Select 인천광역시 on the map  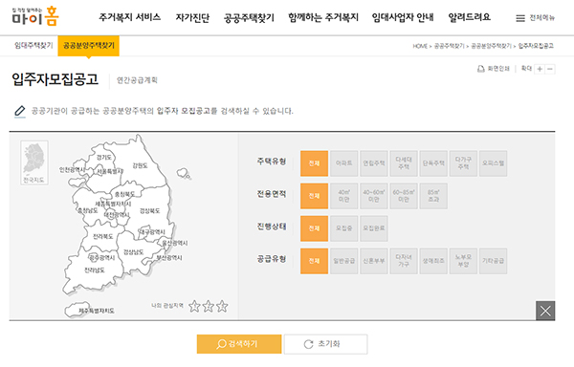click(x=72, y=170)
